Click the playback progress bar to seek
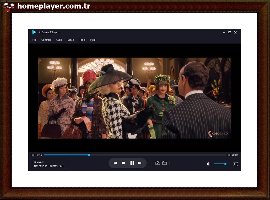This screenshot has height=200, width=270. click(x=133, y=155)
